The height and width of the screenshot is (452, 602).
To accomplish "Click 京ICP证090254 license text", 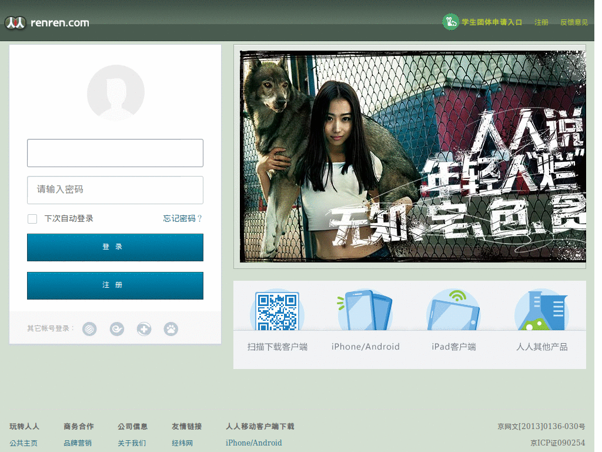I will tap(558, 443).
